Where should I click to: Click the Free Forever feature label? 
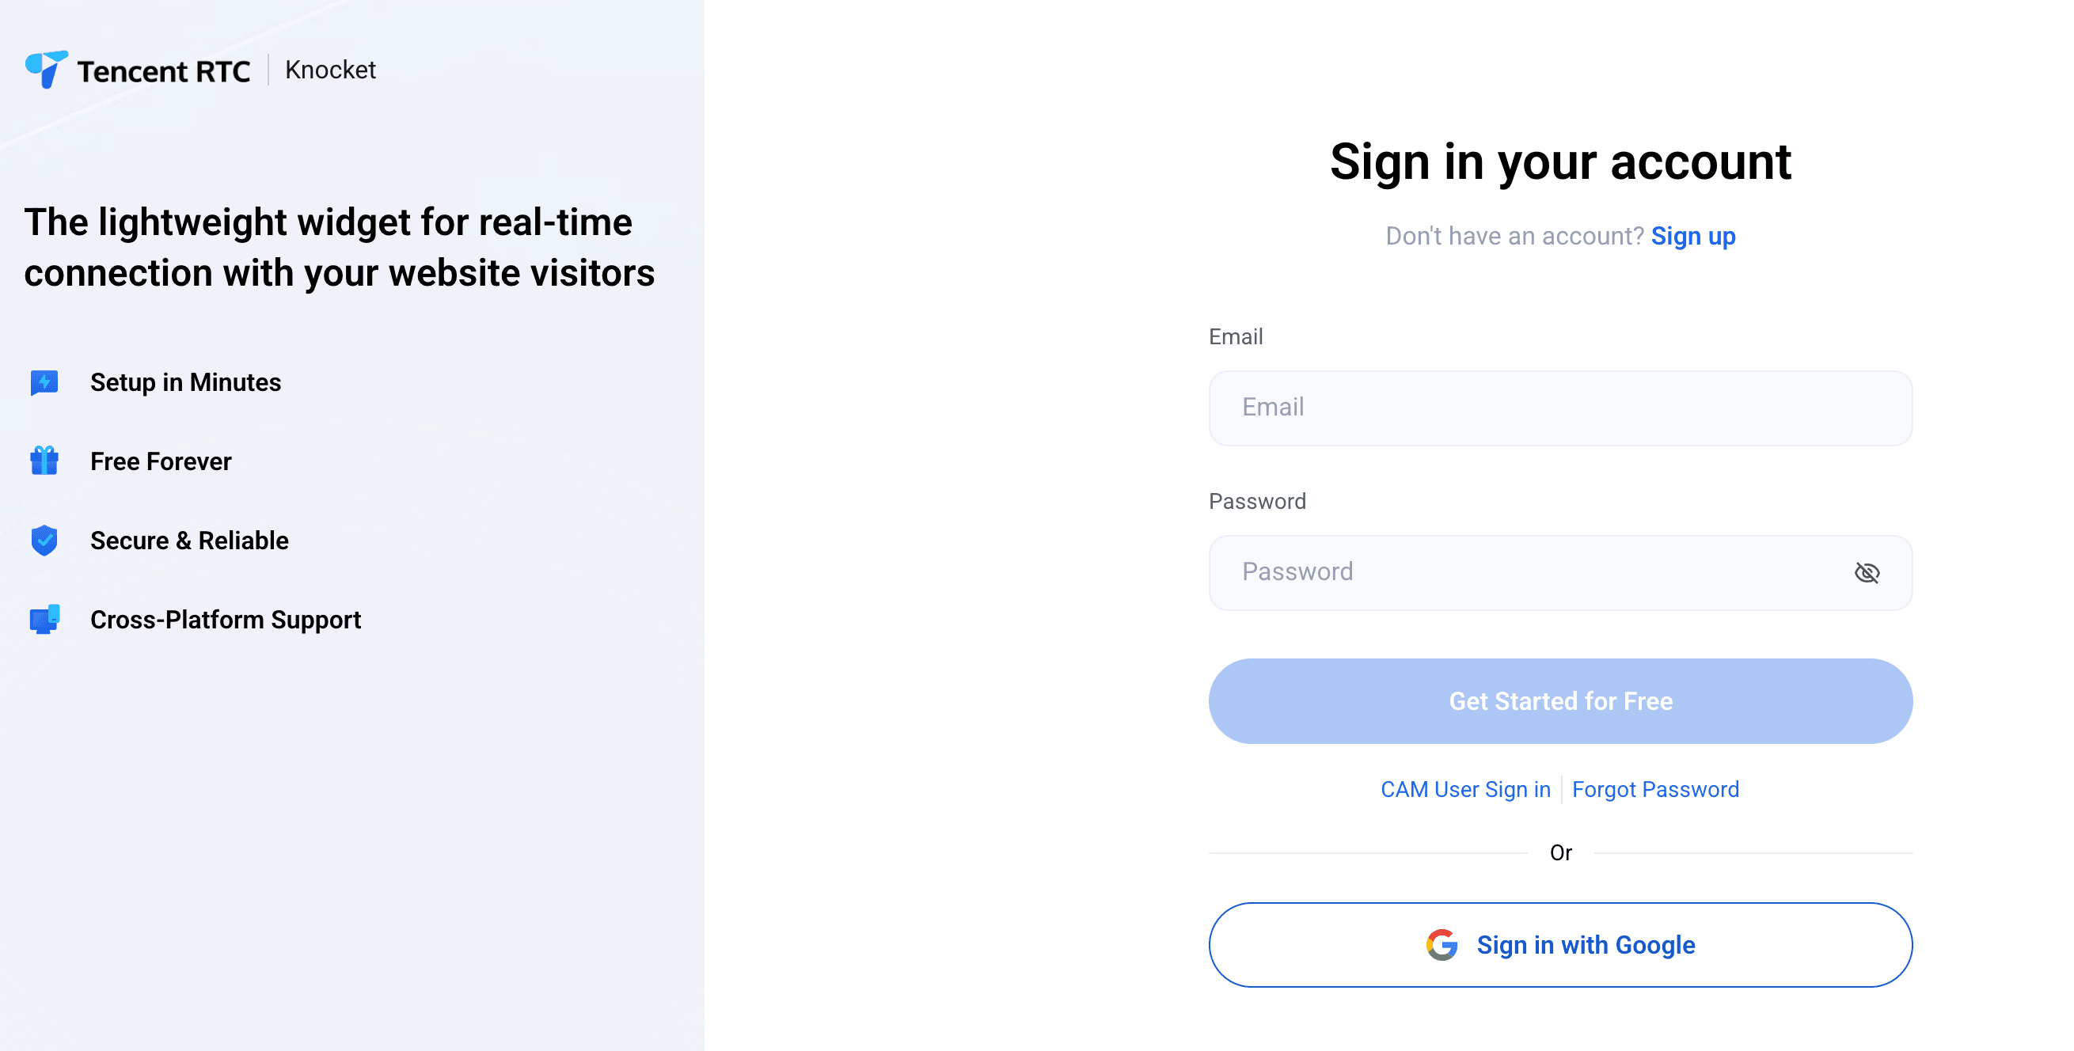(160, 461)
